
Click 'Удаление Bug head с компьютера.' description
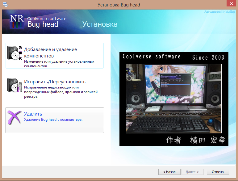tap(53, 120)
